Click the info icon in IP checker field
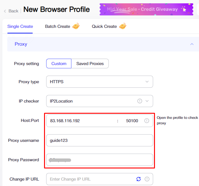The image size is (199, 186). coord(140,101)
